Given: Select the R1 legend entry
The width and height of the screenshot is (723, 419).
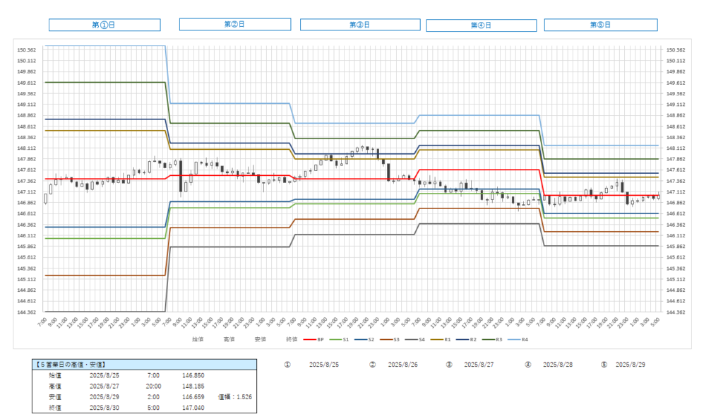Looking at the screenshot, I should (x=443, y=339).
